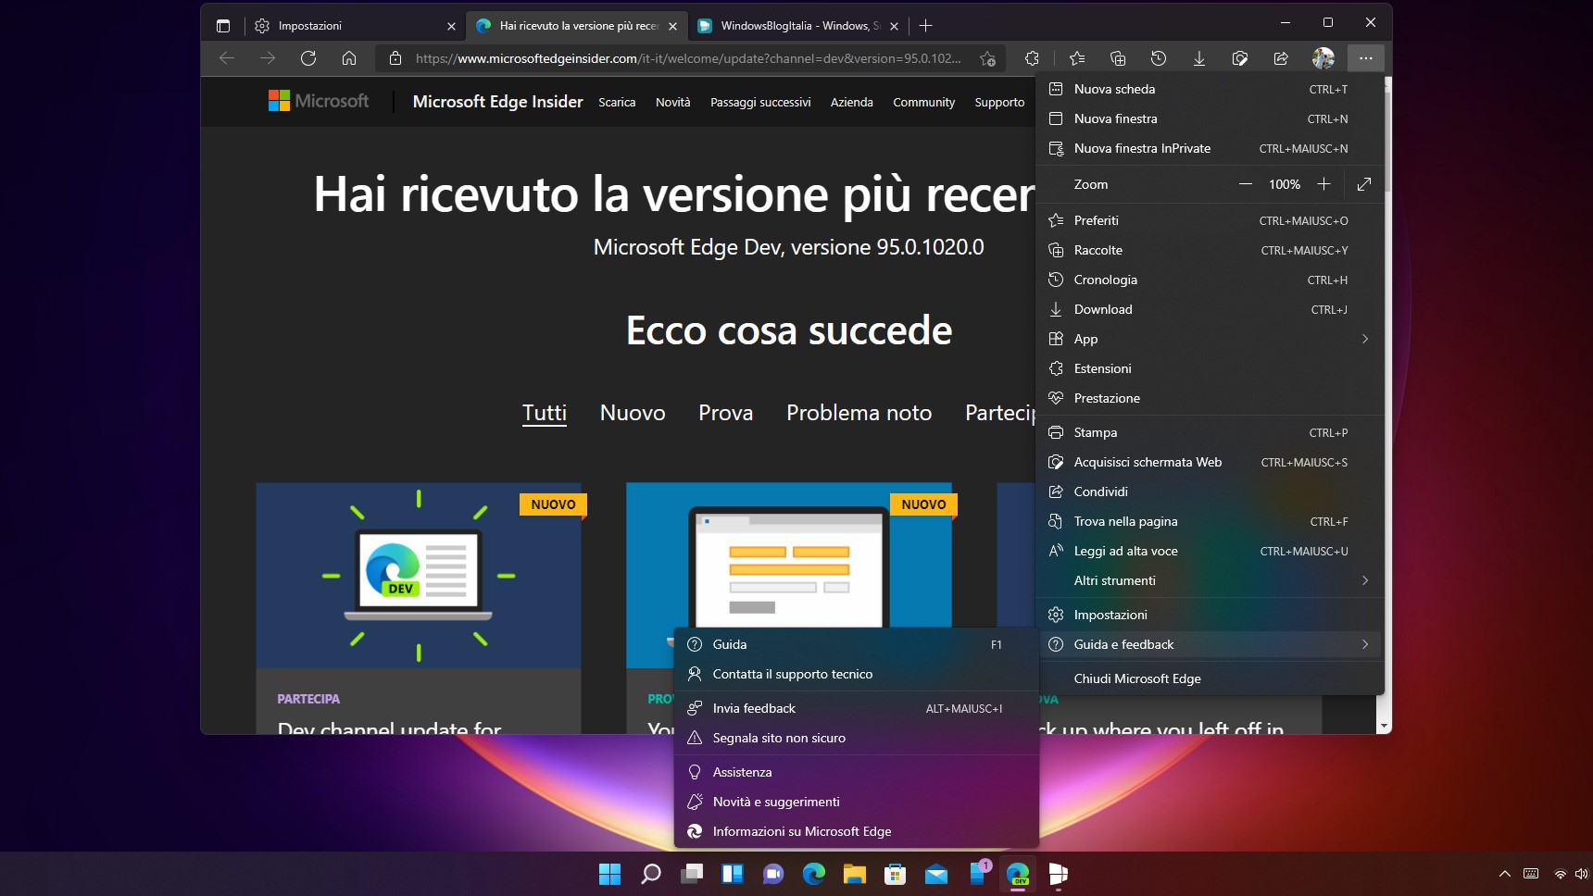This screenshot has height=896, width=1593.
Task: Open Microsoft Store on taskbar
Action: click(x=896, y=874)
